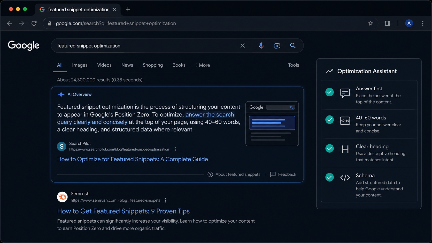Open How to Optimize for Featured Snippets link
This screenshot has width=432, height=243.
tap(133, 159)
